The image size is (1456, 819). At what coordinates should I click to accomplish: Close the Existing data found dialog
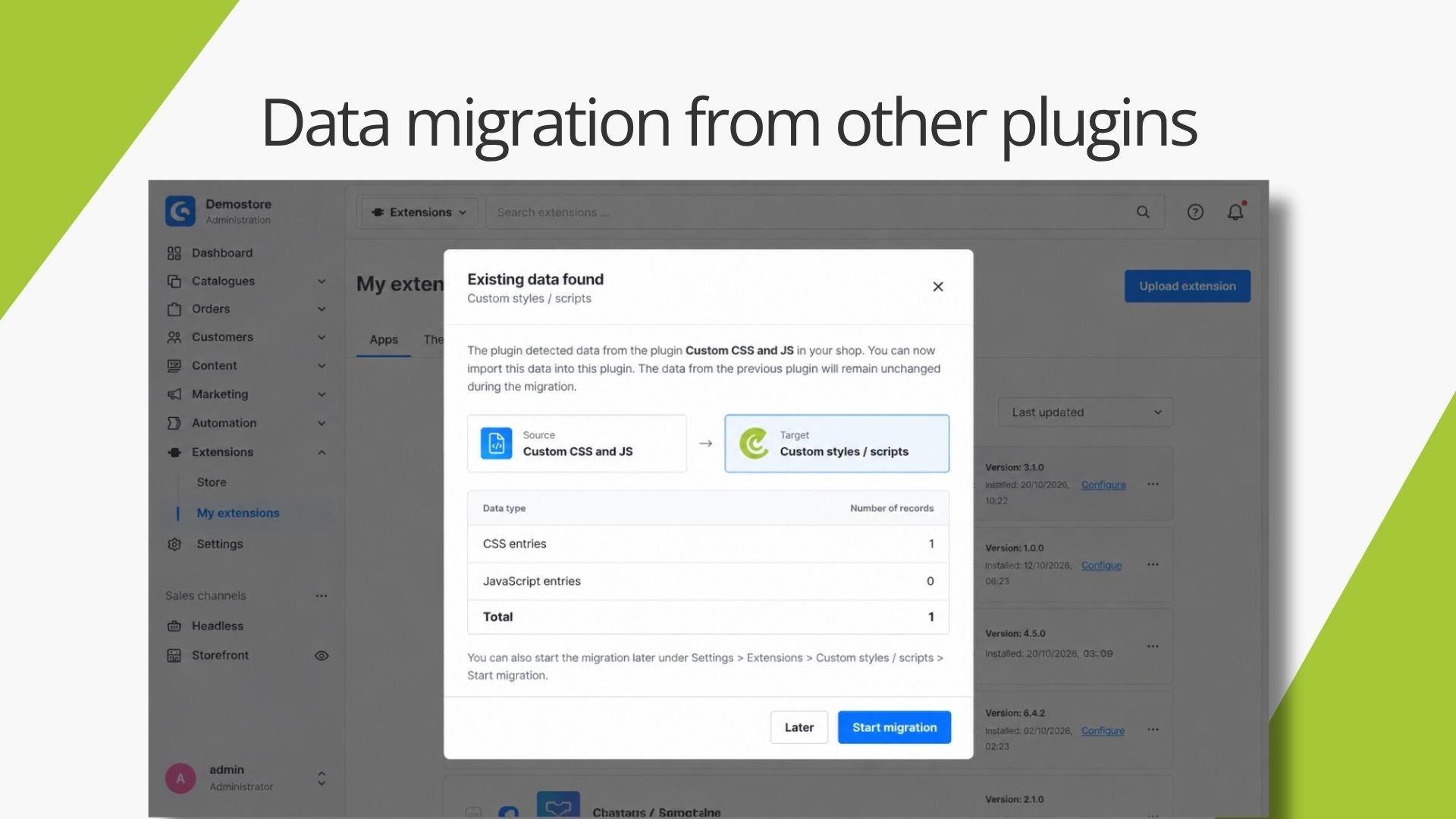pos(938,287)
